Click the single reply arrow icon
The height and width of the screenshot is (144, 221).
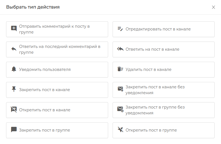pos(14,49)
